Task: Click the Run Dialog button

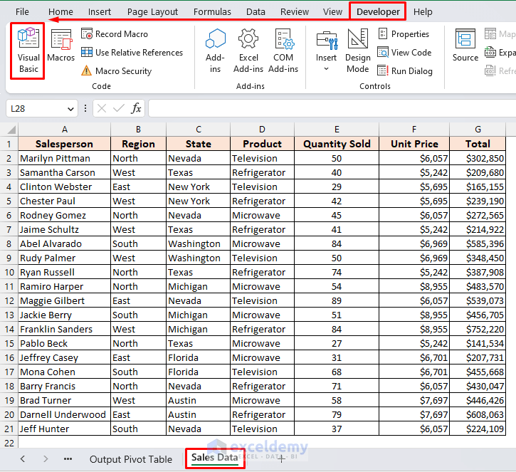Action: 404,70
